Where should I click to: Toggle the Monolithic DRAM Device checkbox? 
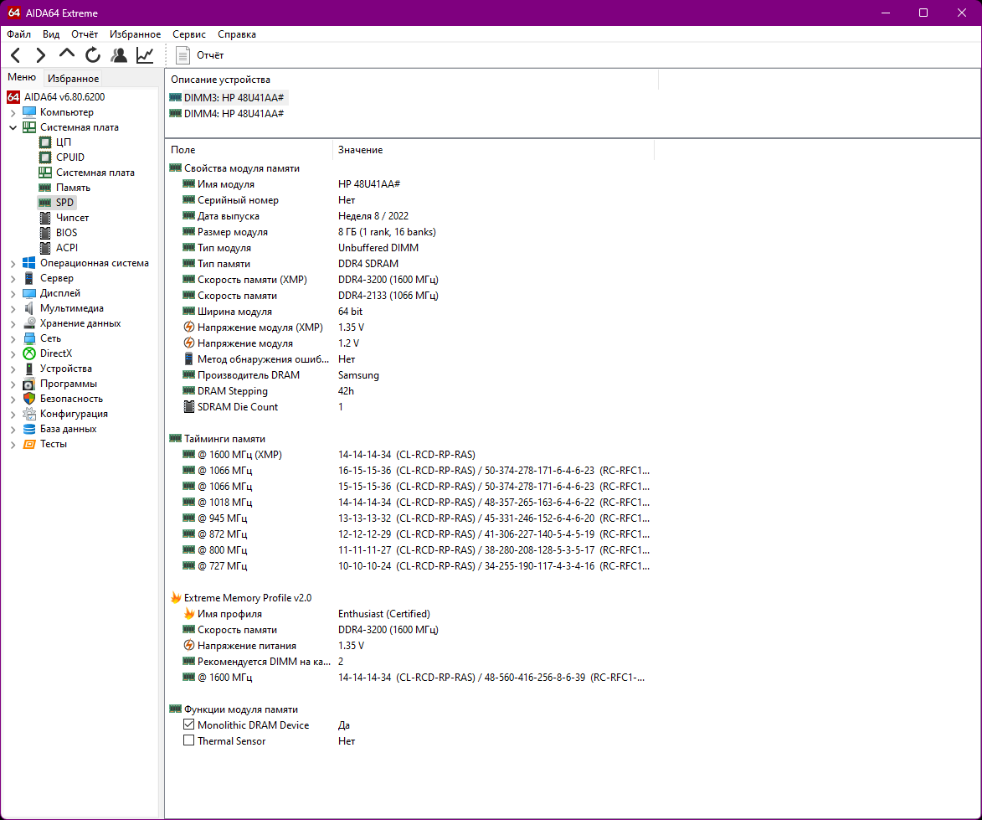point(188,725)
